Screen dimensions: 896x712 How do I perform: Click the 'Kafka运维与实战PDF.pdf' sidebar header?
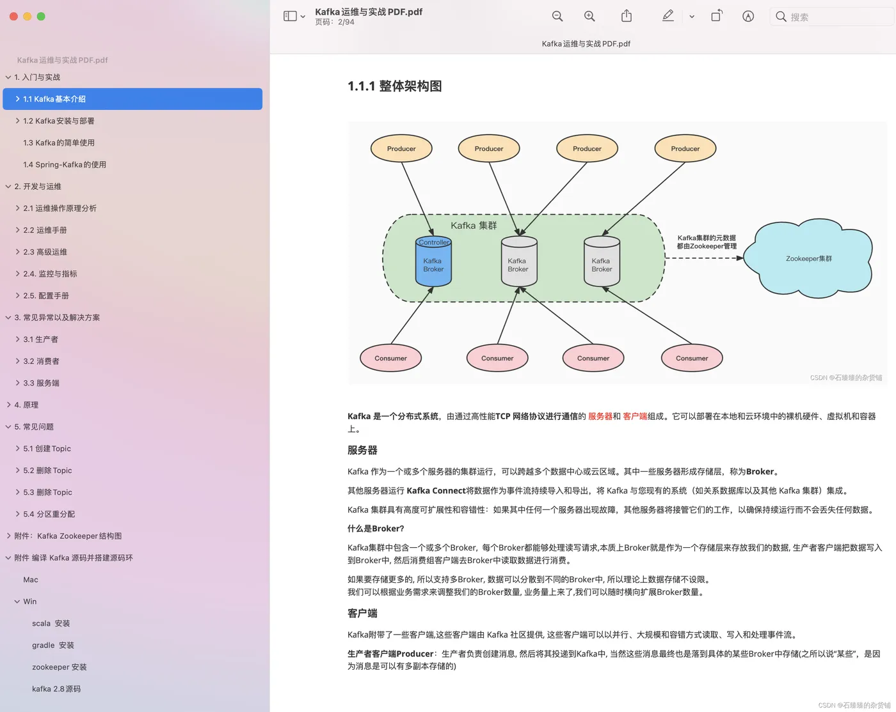62,60
